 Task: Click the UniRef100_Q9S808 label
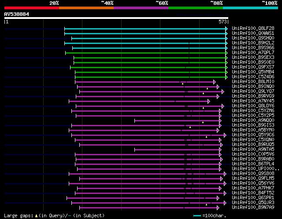(x=253, y=174)
